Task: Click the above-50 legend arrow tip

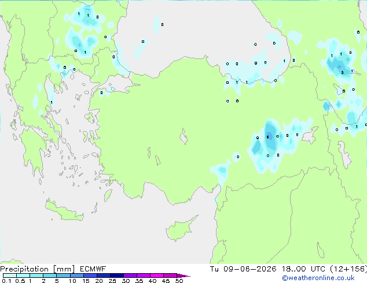Action: [x=183, y=275]
